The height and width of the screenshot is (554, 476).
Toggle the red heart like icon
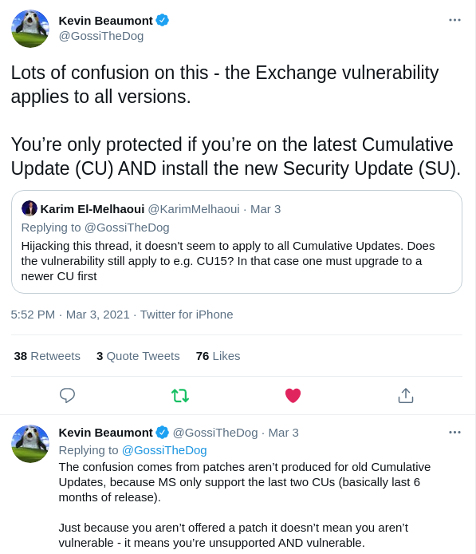pos(293,395)
